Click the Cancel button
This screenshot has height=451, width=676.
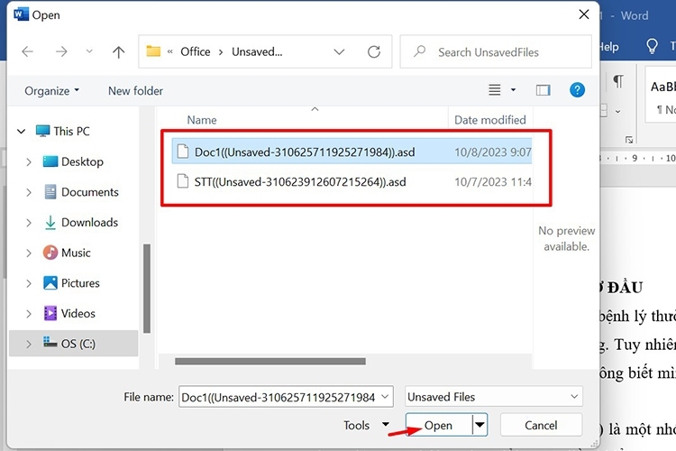click(x=541, y=425)
